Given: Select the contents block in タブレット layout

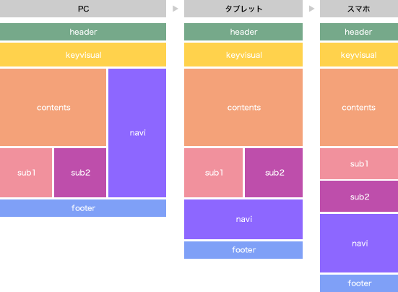Looking at the screenshot, I should [x=243, y=107].
